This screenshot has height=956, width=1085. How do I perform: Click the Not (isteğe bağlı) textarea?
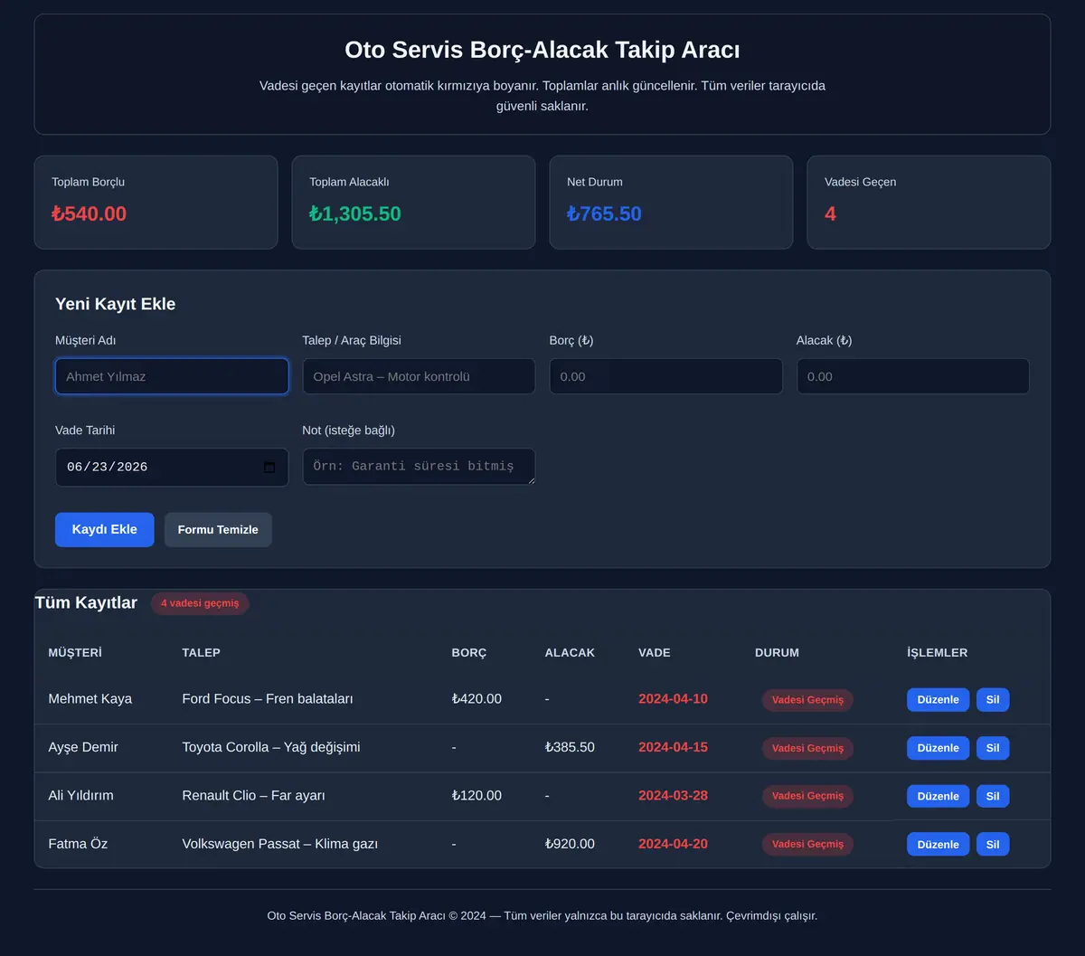(x=419, y=467)
